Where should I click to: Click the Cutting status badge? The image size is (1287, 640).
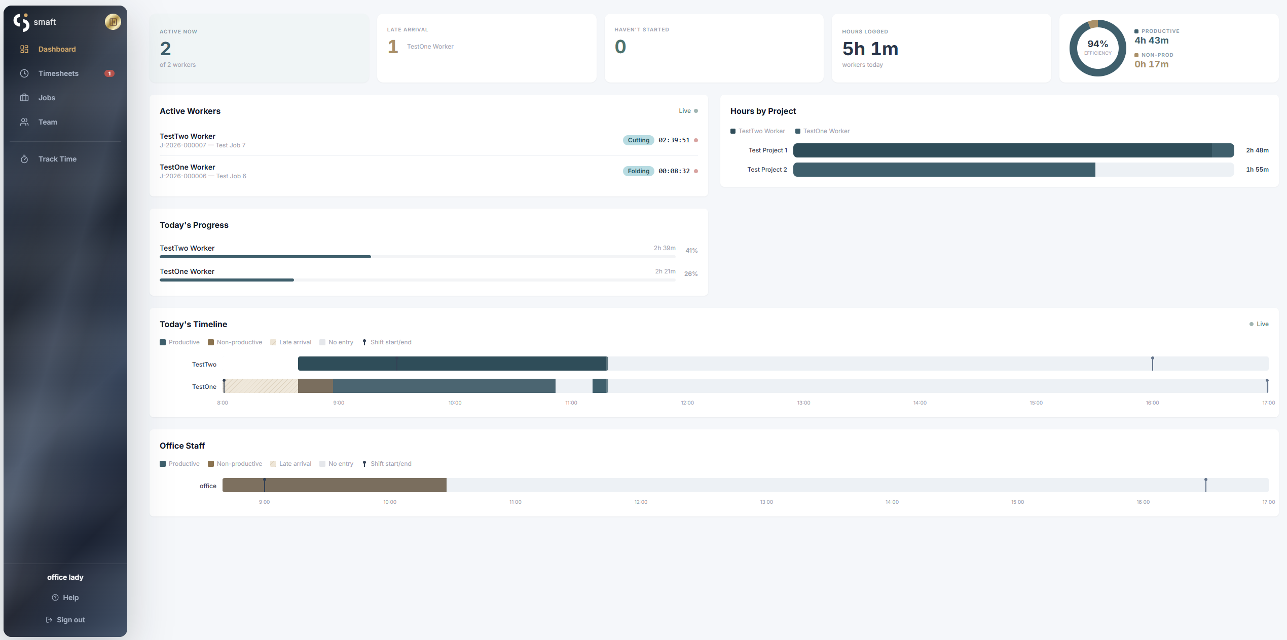(x=638, y=140)
